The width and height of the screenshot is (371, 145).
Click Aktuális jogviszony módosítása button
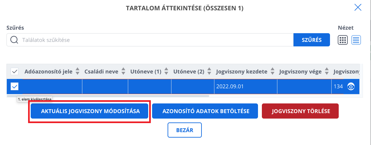pos(89,111)
